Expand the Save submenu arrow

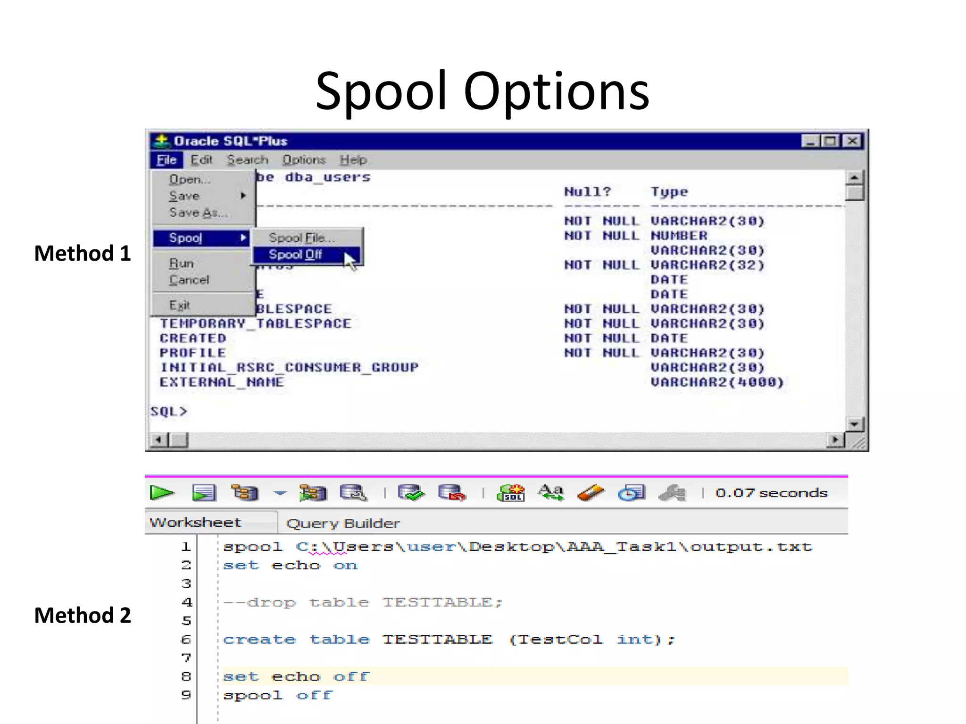[243, 196]
